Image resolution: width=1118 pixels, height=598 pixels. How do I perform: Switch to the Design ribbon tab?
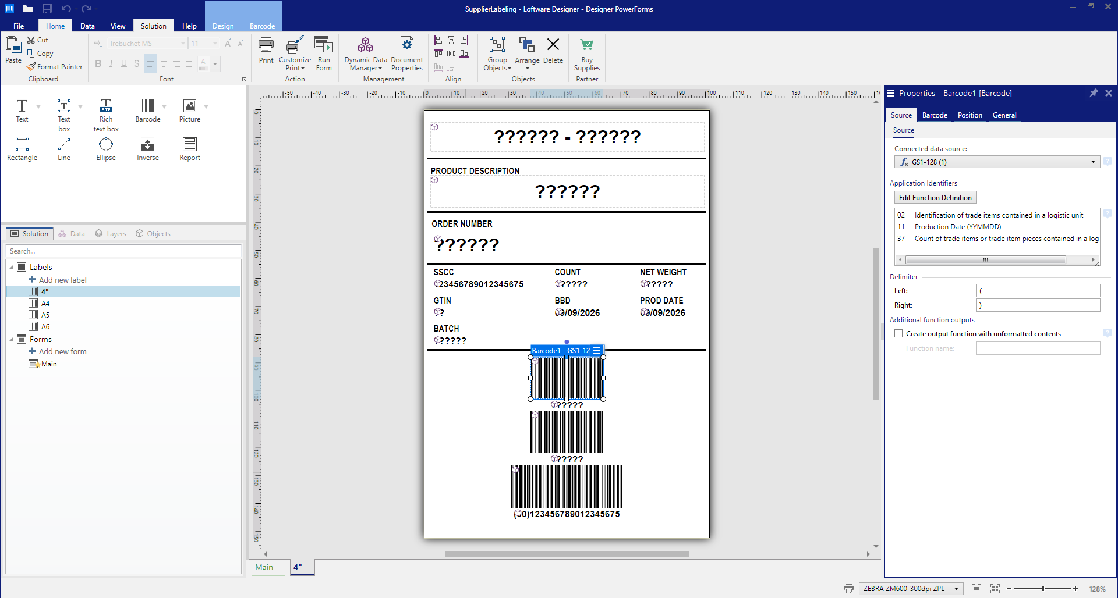pyautogui.click(x=223, y=26)
